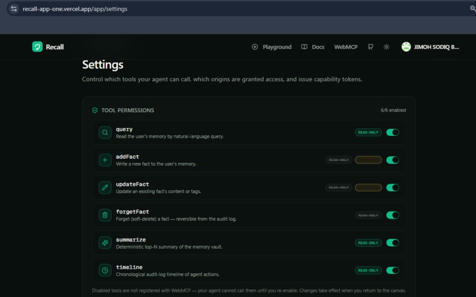The width and height of the screenshot is (476, 297).
Task: Disable the forgetFact tool toggle
Action: tap(393, 215)
